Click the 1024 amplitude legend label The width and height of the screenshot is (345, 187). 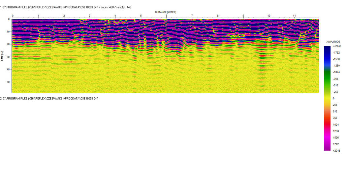[336, 124]
